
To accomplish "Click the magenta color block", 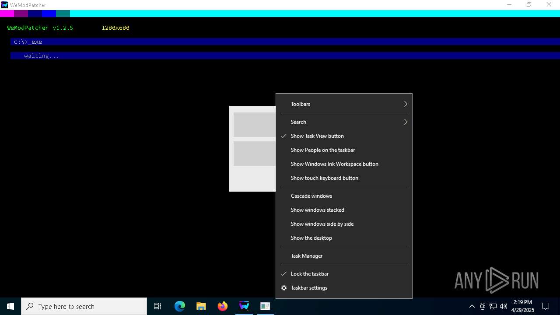I will pos(7,14).
